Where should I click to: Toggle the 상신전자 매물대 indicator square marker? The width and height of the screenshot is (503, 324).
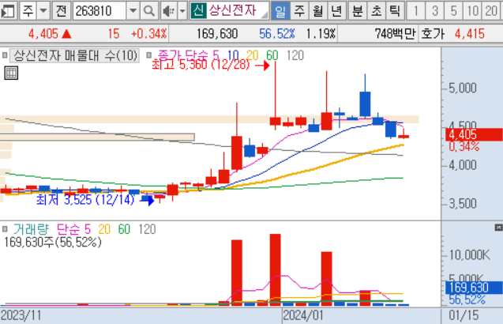coord(5,55)
